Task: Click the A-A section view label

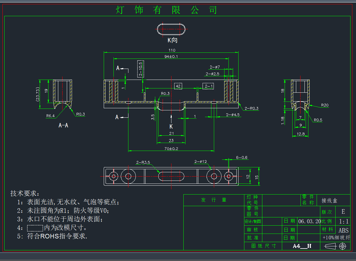Action: click(63, 125)
